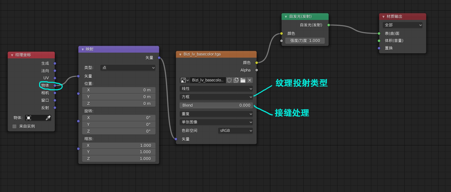
Task: Click the 旋转 Y 0° field
Action: click(x=119, y=124)
